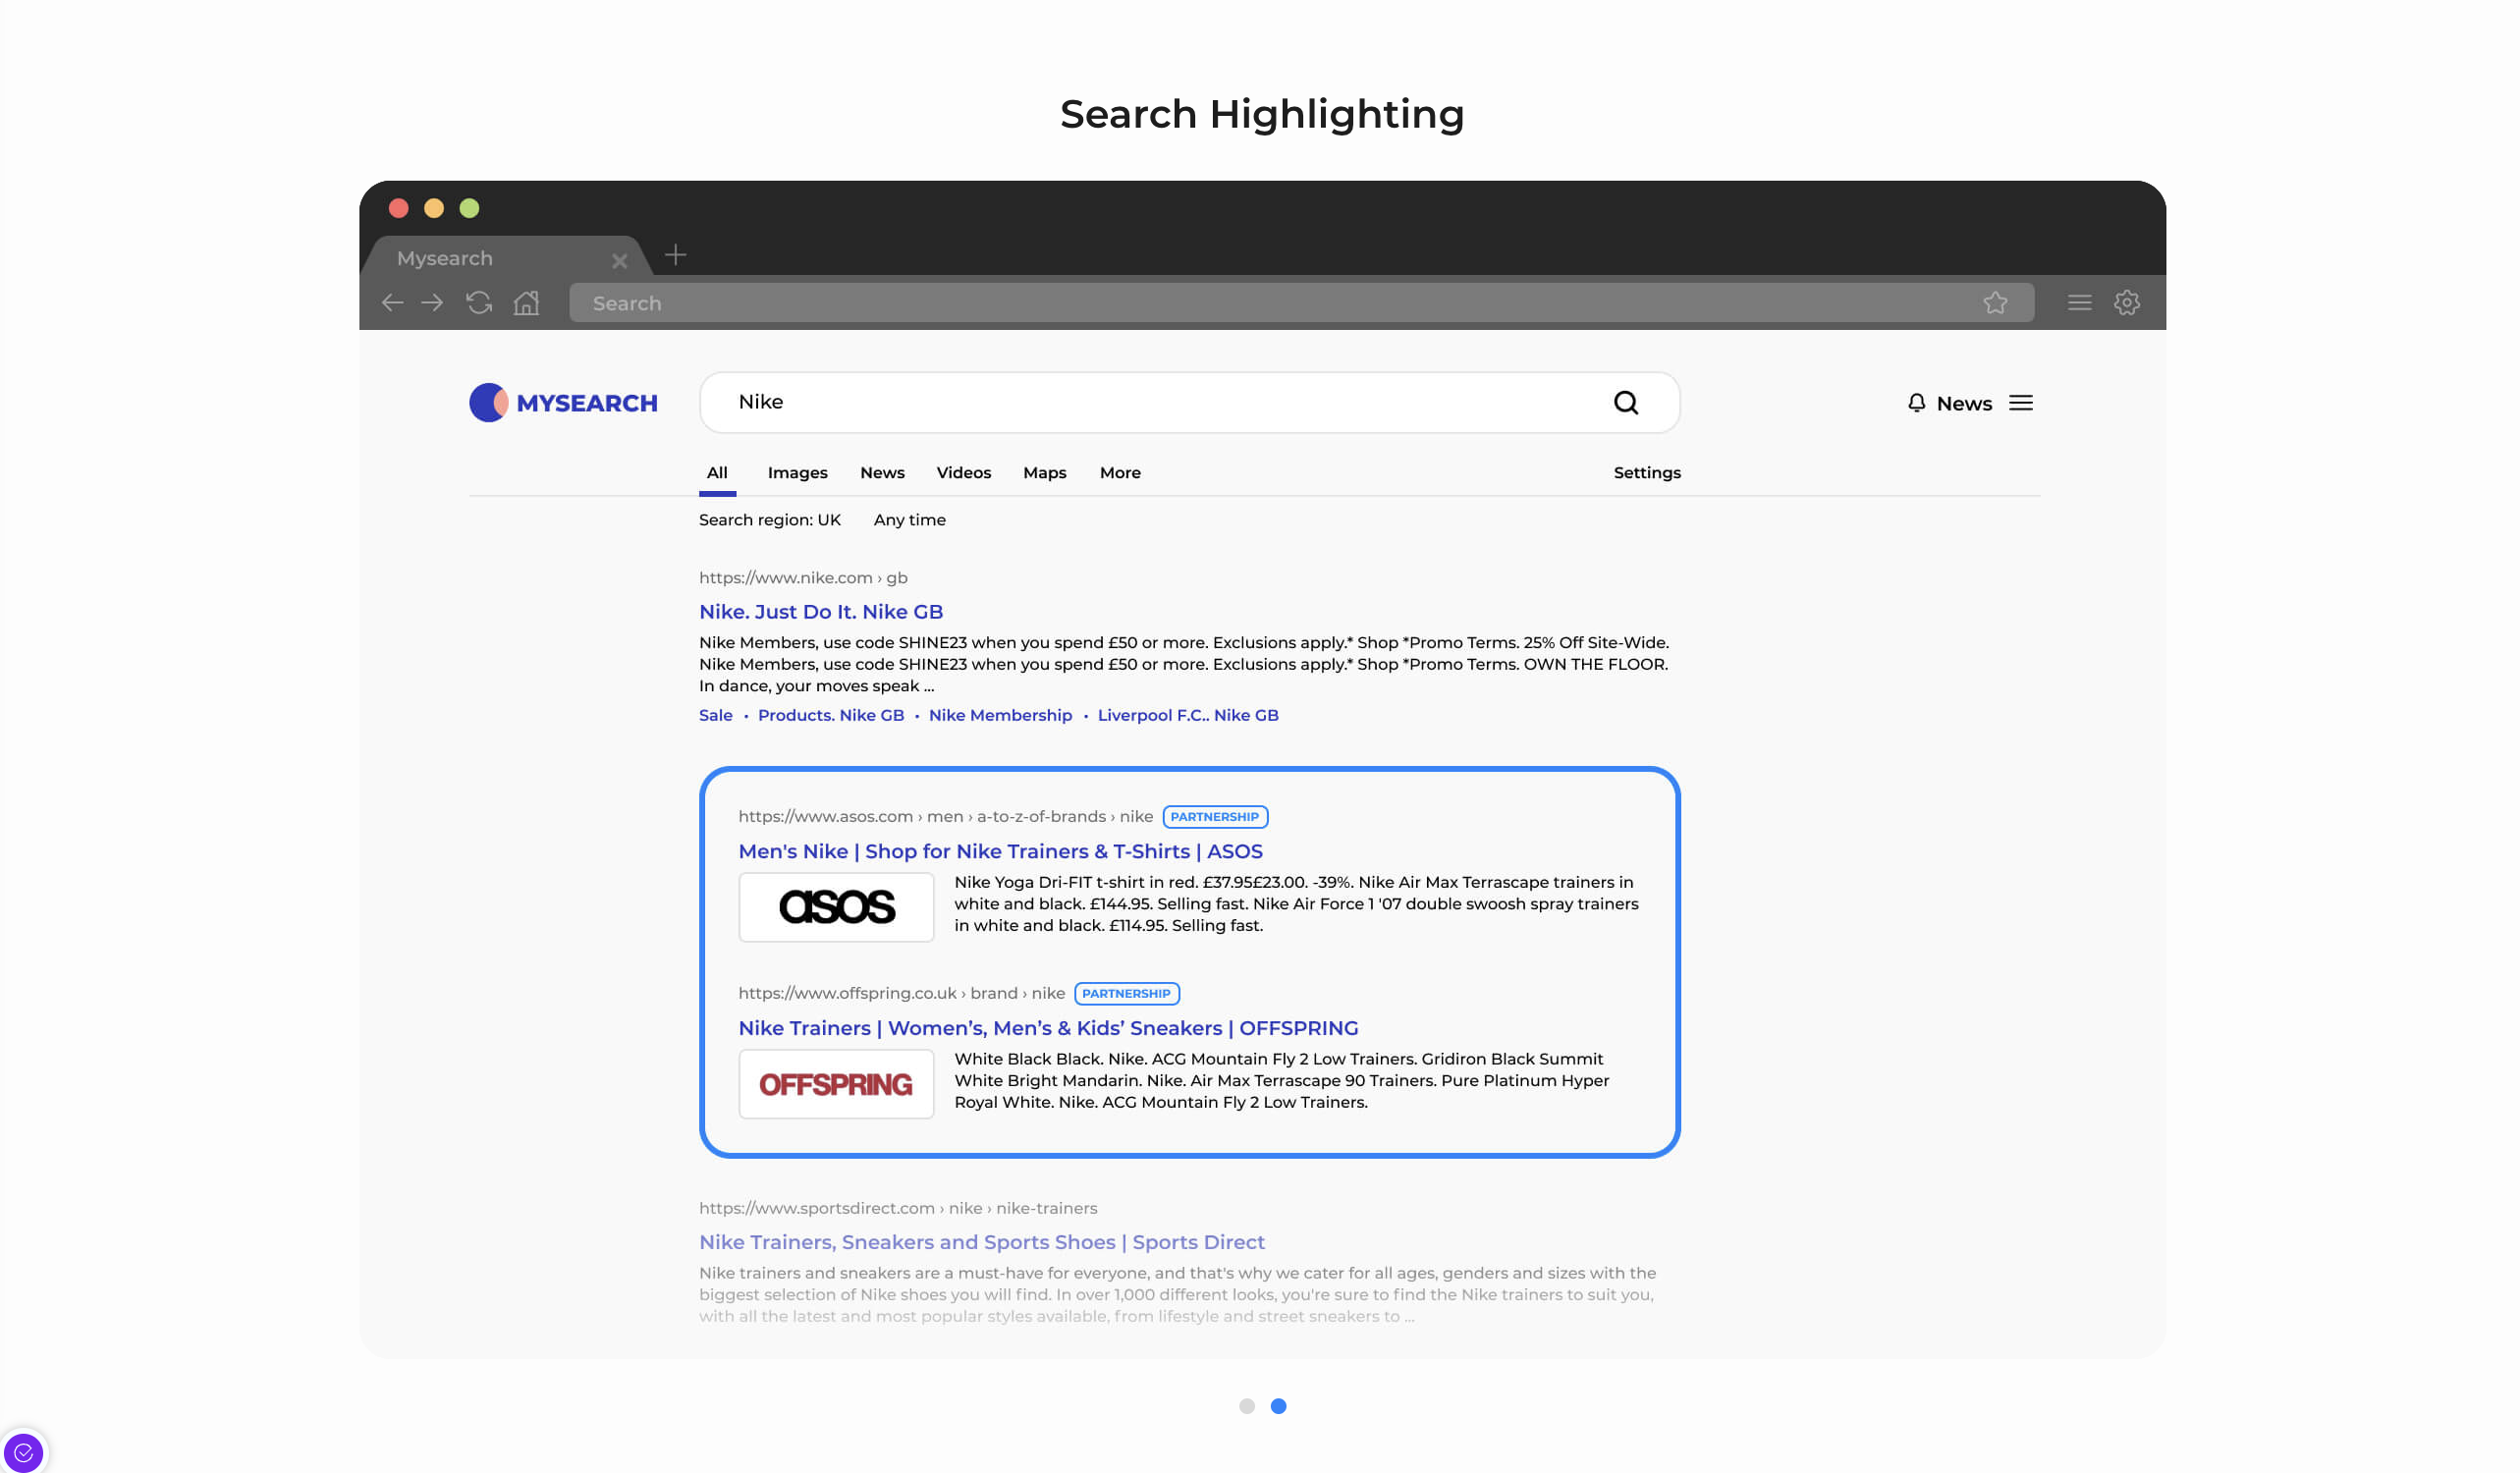The height and width of the screenshot is (1473, 2520).
Task: Click the sportsdirect.com breadcrumb URL
Action: [897, 1208]
